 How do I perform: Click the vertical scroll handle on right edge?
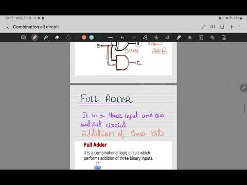coord(244,108)
